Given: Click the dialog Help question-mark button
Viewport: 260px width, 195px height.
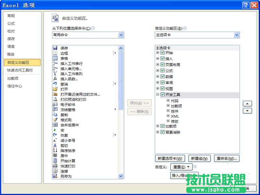Looking at the screenshot, I should [246, 5].
